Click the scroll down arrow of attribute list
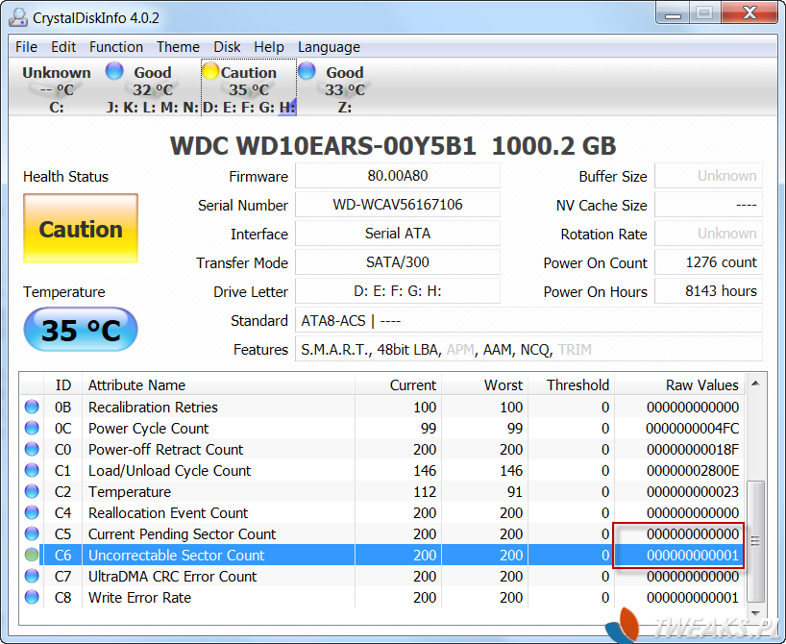 click(x=755, y=613)
